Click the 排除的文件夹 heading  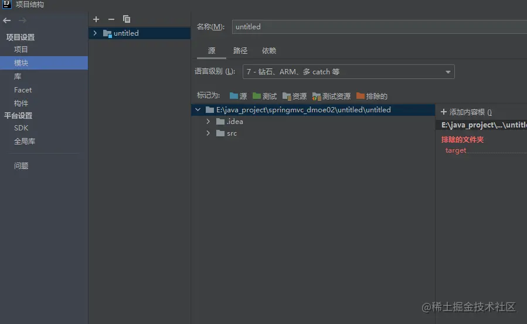click(x=463, y=140)
